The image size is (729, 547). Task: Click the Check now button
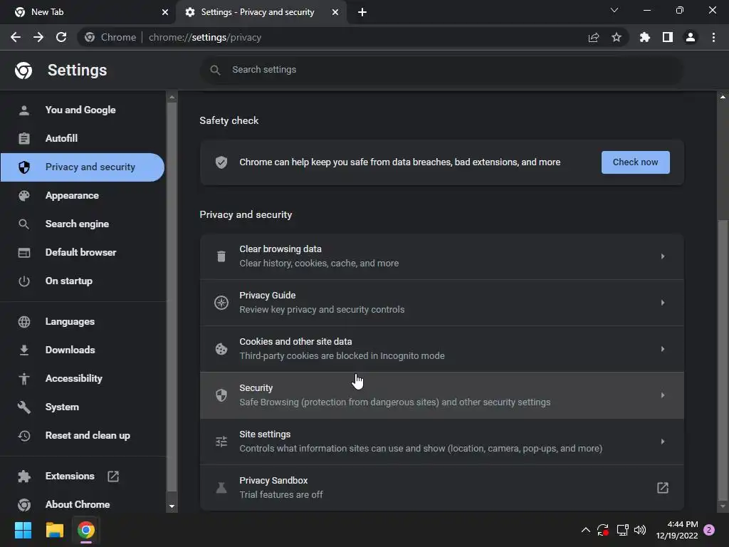[636, 162]
